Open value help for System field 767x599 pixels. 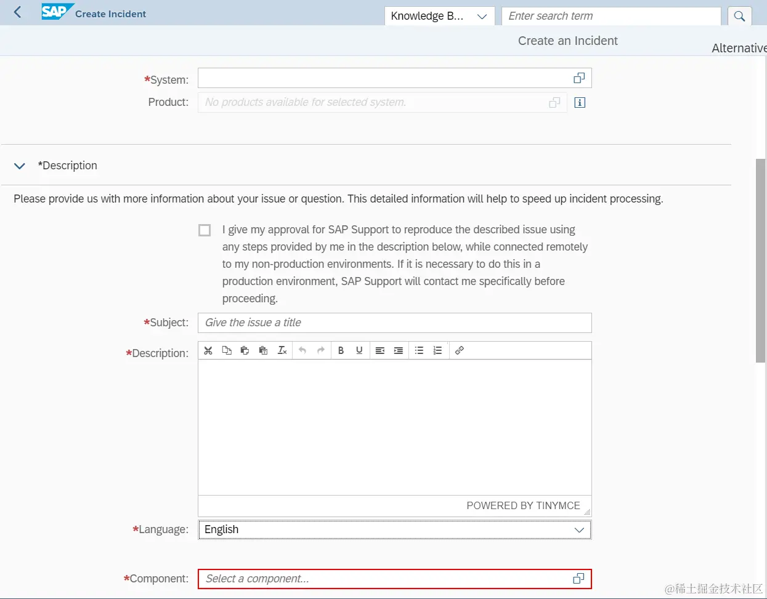[x=578, y=78]
